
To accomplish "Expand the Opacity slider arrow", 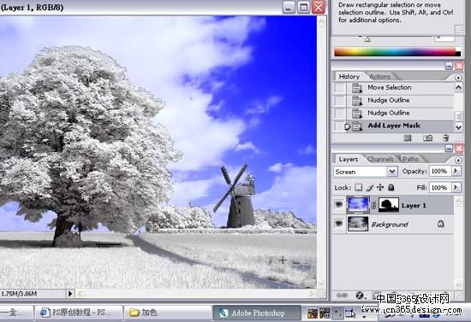I will 456,171.
